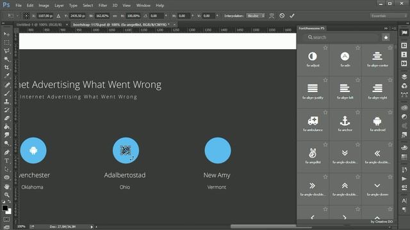This screenshot has width=410, height=230.
Task: Select the Eraser tool
Action: pos(6,118)
